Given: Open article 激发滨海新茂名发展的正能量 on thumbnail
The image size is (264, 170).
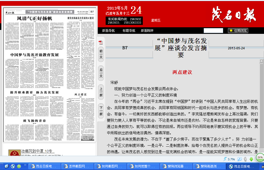Looking at the screenshot, I should coord(81,18).
